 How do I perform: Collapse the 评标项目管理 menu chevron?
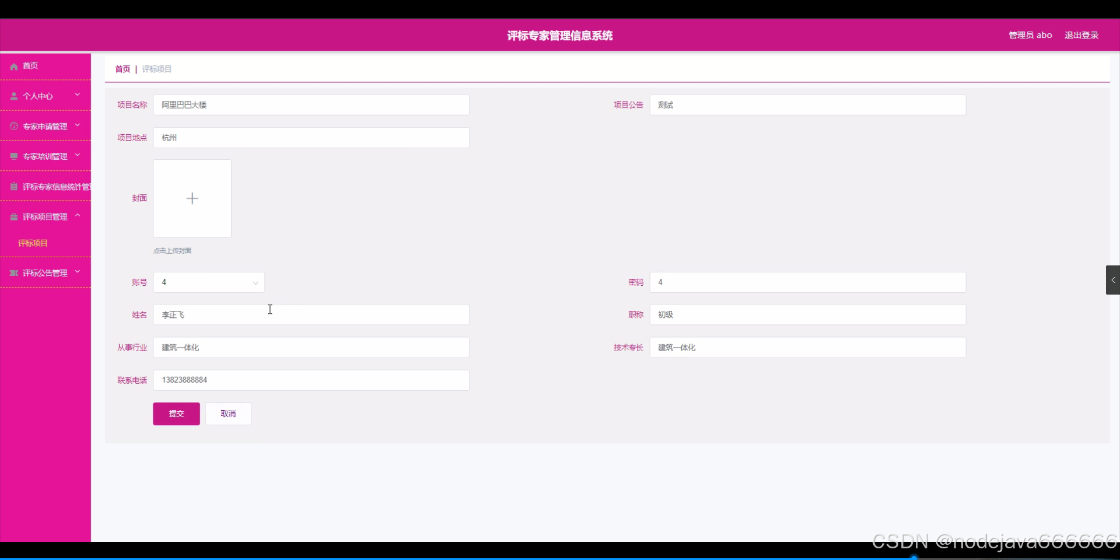click(78, 216)
